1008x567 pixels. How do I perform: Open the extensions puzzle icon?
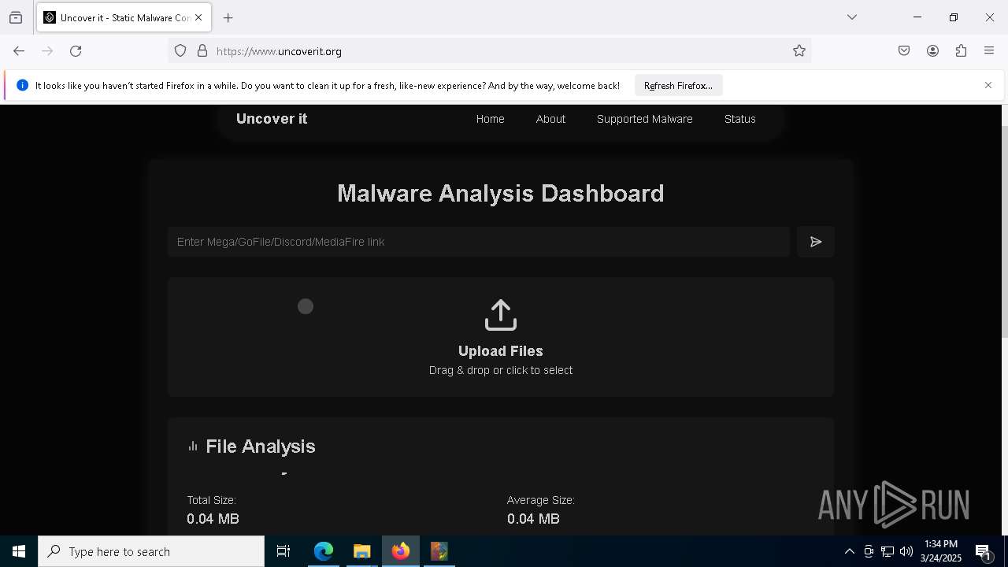[961, 51]
